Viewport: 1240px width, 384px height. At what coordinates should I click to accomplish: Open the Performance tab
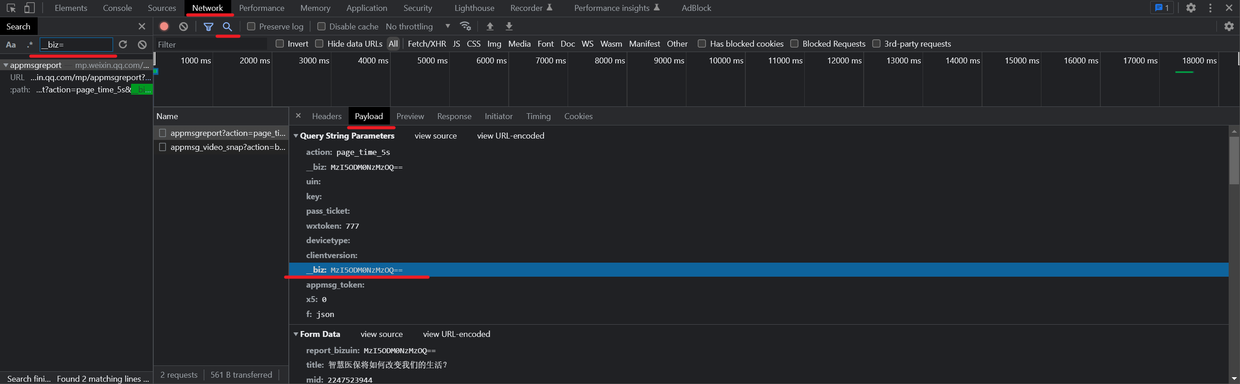coord(262,8)
